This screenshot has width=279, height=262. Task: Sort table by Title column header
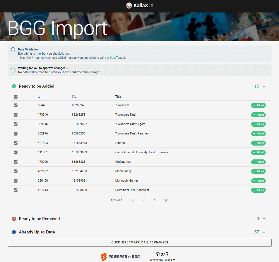pos(118,96)
